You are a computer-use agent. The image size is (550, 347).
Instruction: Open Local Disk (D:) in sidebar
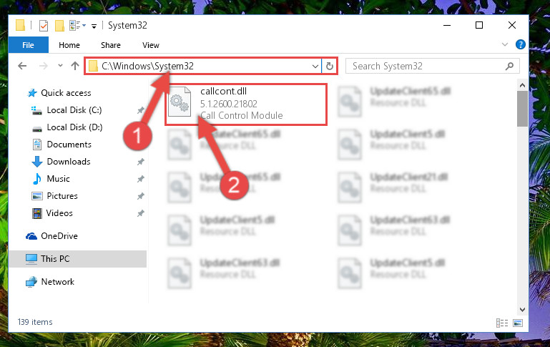pyautogui.click(x=74, y=127)
